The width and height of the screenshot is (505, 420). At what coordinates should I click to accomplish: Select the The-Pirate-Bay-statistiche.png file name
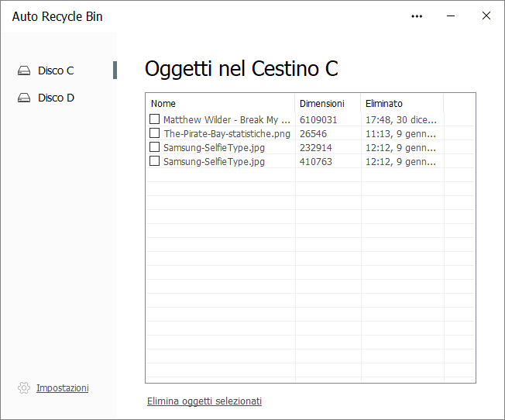[226, 133]
